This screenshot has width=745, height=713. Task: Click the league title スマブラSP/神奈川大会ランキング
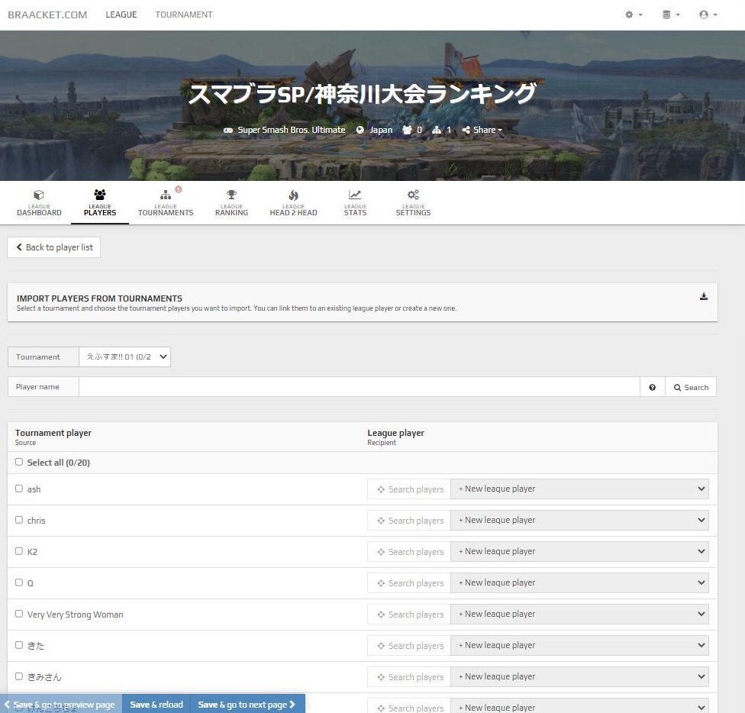point(362,94)
